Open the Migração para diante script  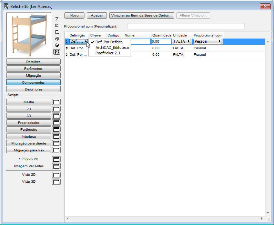tap(29, 143)
